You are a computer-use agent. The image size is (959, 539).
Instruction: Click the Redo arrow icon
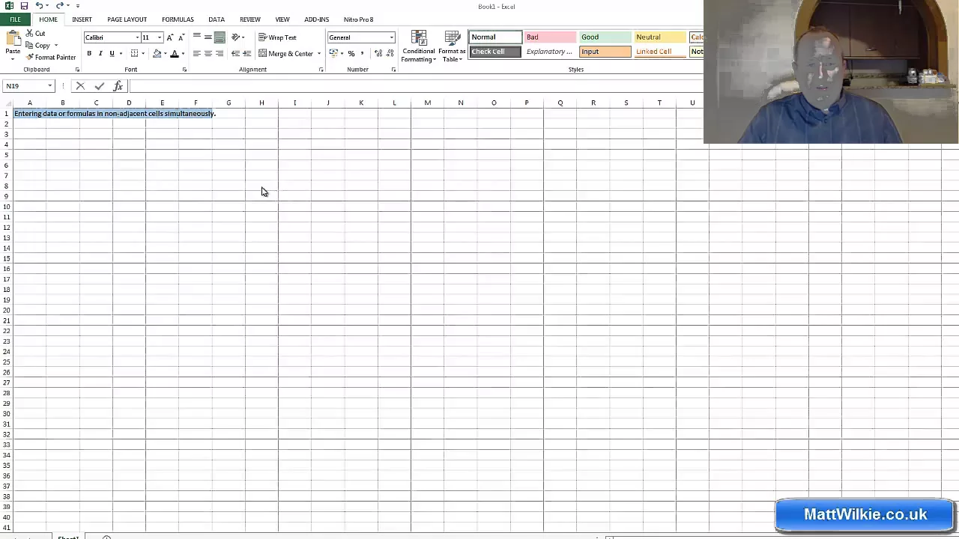(x=59, y=6)
